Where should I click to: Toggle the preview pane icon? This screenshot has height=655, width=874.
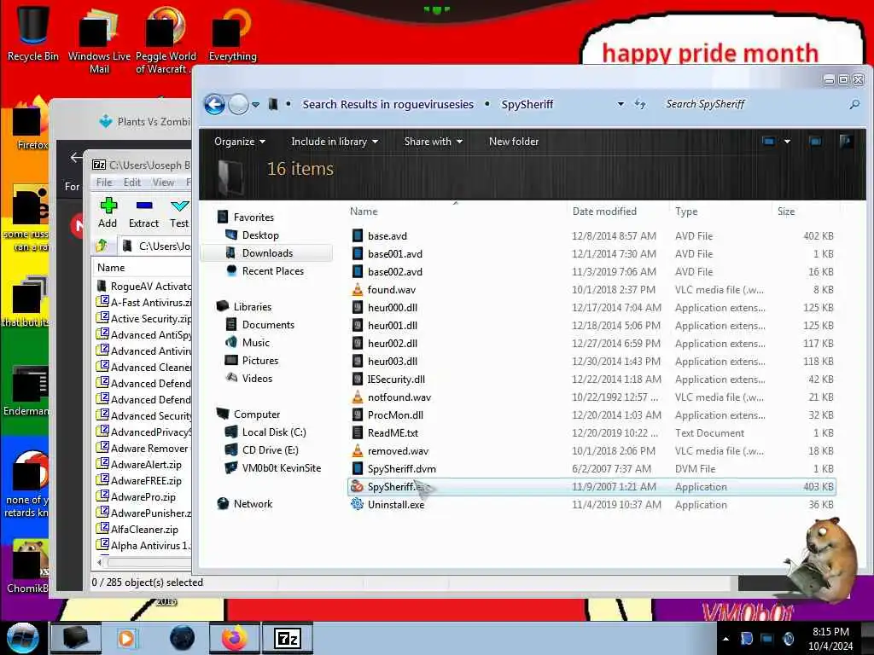pyautogui.click(x=815, y=142)
